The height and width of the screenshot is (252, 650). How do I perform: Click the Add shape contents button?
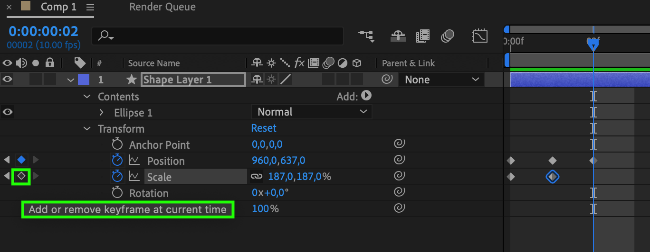click(x=366, y=96)
